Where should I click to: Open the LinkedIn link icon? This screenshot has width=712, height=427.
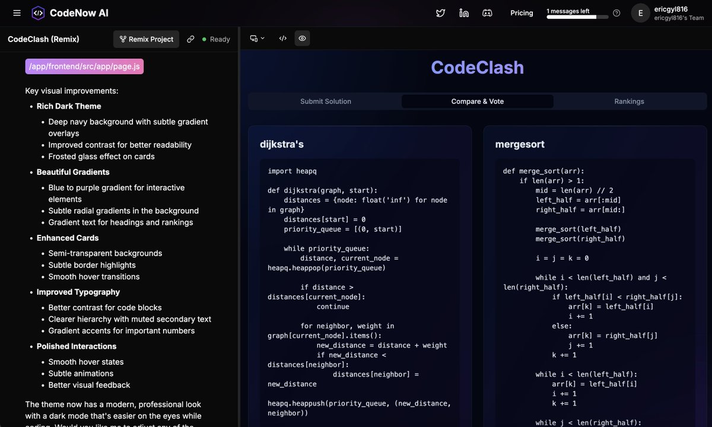click(x=464, y=13)
